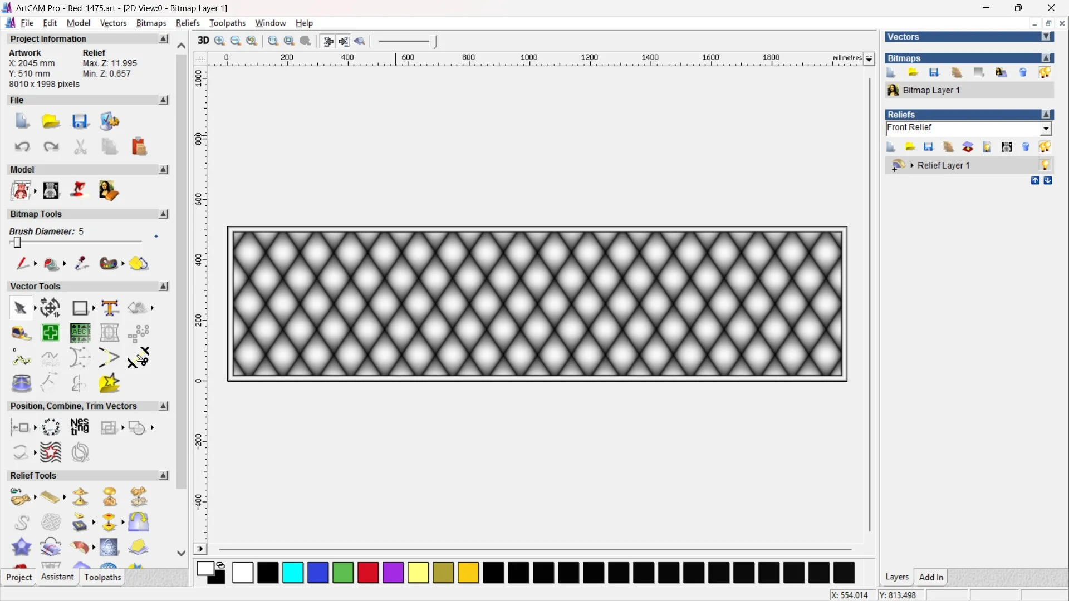Open the Front Relief dropdown
The width and height of the screenshot is (1069, 601).
pyautogui.click(x=1046, y=129)
